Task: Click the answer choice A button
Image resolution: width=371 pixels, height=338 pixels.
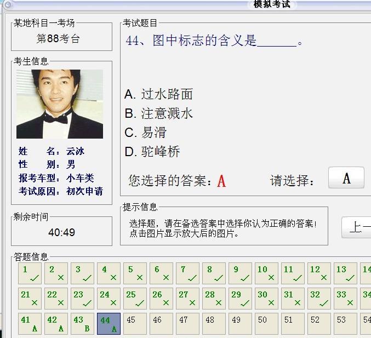Action: point(346,178)
